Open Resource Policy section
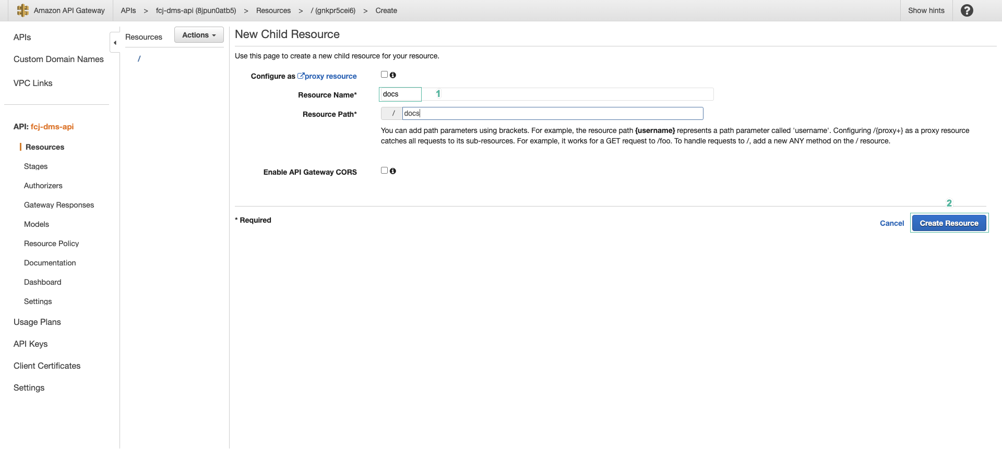The image size is (1002, 449). click(x=52, y=244)
